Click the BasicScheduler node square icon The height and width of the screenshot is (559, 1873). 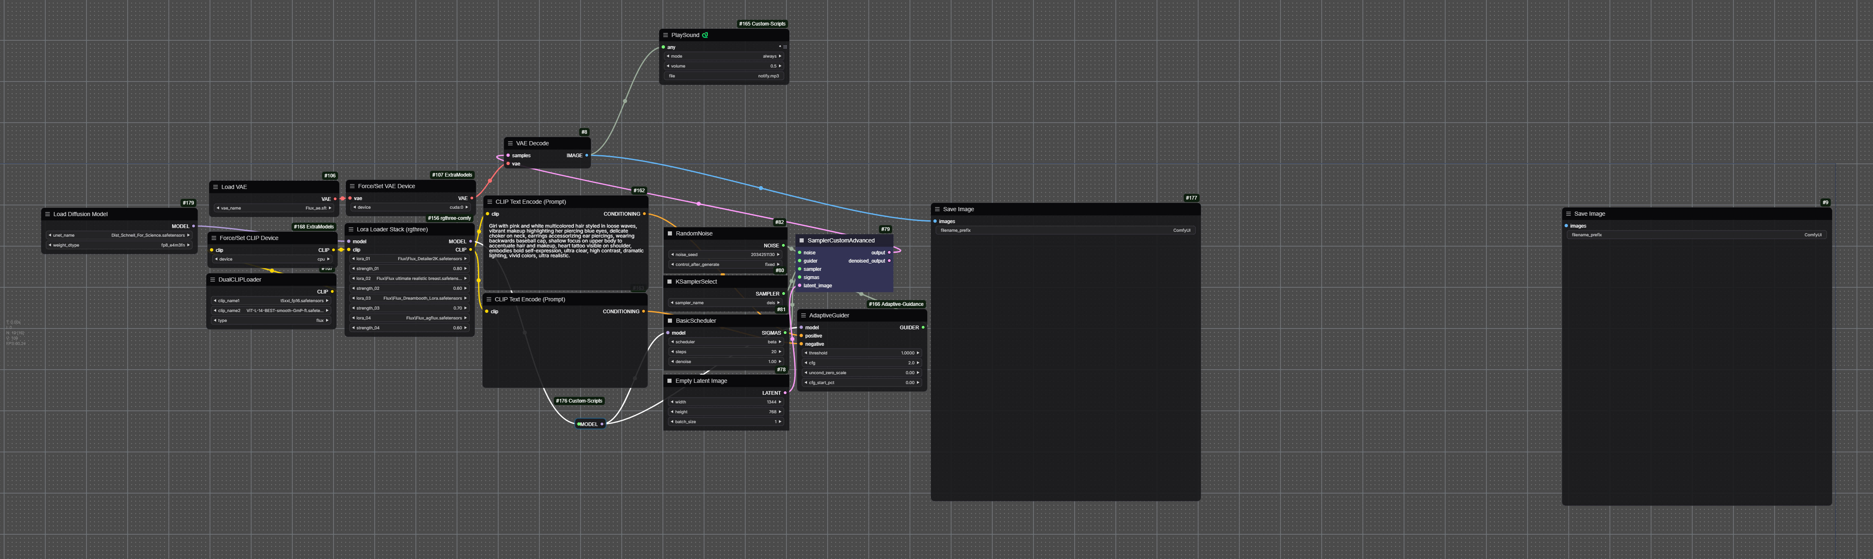669,321
